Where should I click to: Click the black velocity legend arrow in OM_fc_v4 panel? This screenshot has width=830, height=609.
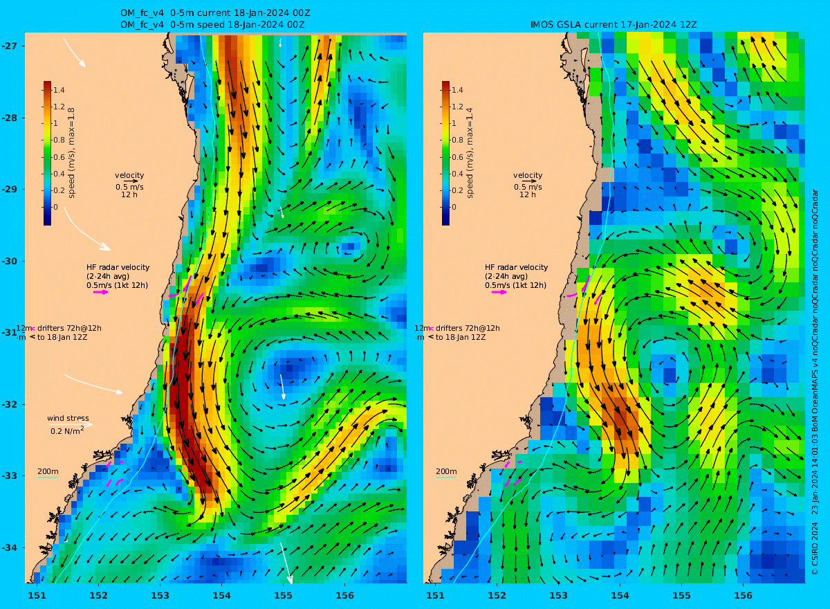pos(129,181)
